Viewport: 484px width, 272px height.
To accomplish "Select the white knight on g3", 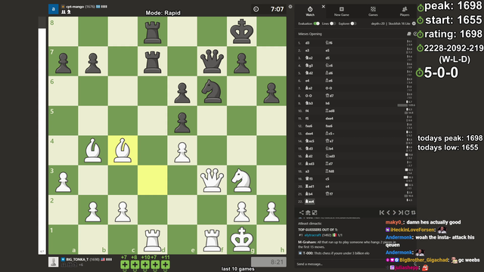I will click(x=241, y=180).
